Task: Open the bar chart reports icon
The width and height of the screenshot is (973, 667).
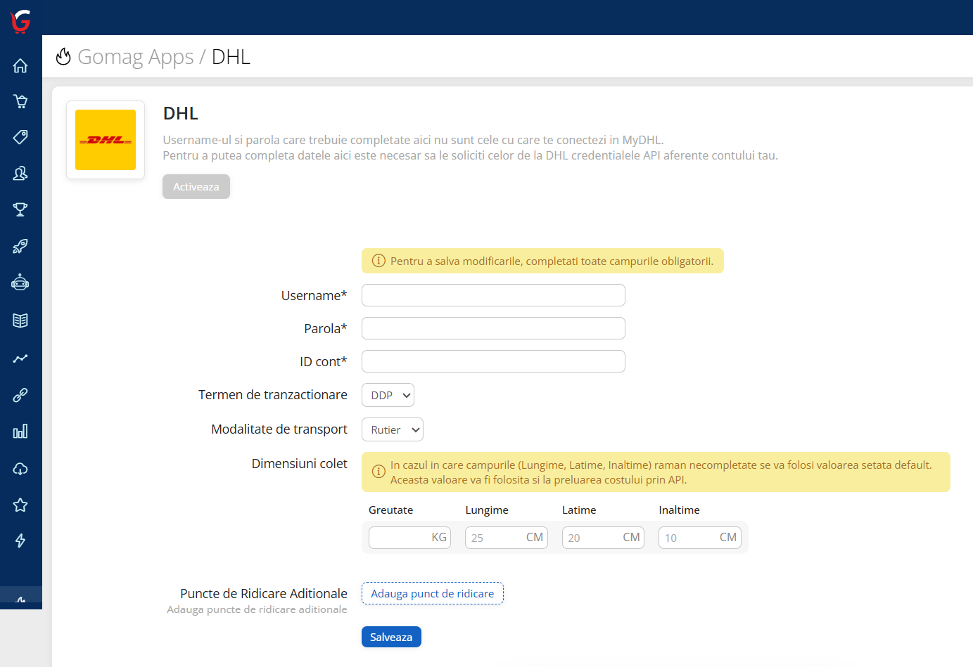Action: point(20,432)
